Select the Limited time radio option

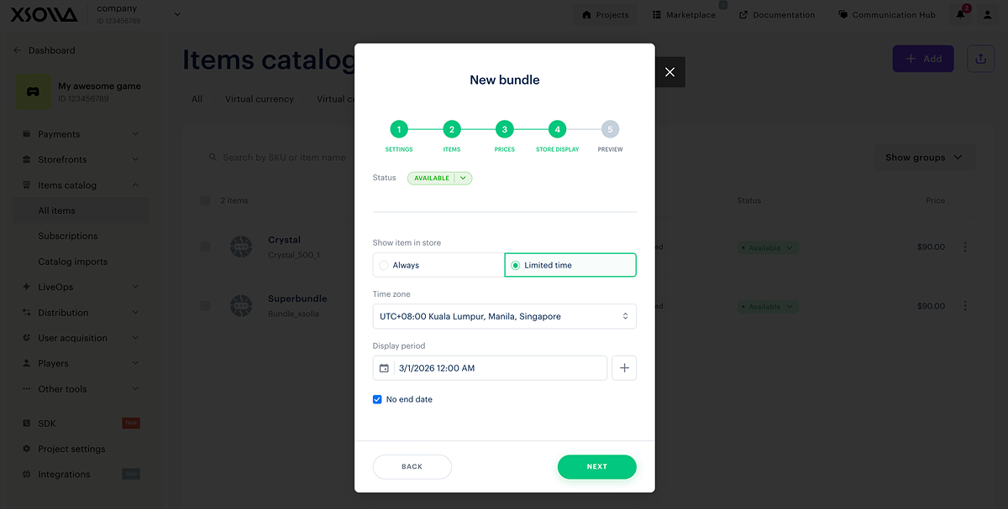tap(516, 265)
